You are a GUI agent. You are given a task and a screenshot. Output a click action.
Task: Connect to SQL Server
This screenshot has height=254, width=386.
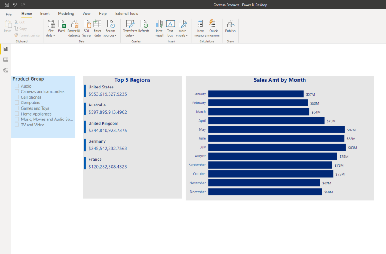coord(87,28)
